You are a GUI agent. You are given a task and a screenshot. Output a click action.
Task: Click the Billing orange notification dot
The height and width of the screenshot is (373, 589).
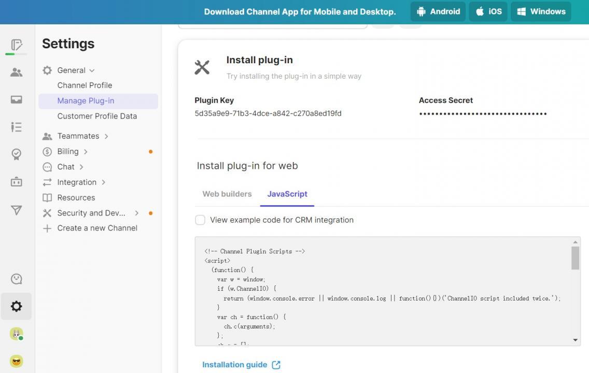click(151, 152)
